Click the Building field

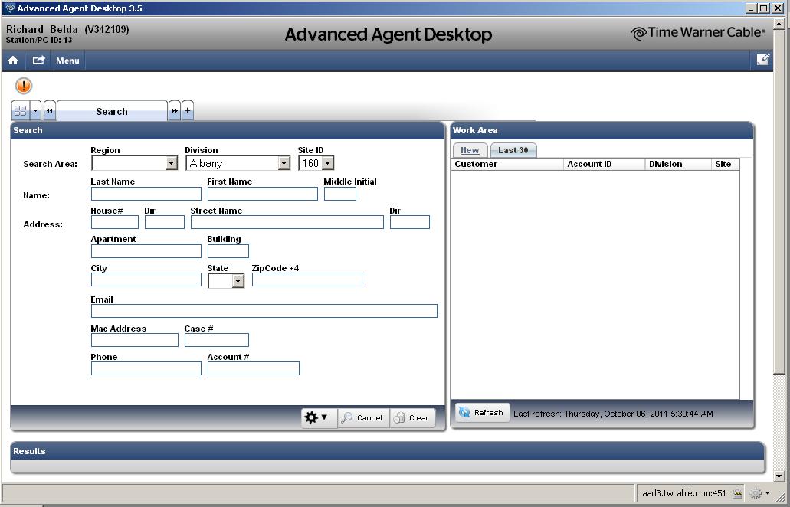[x=228, y=251]
